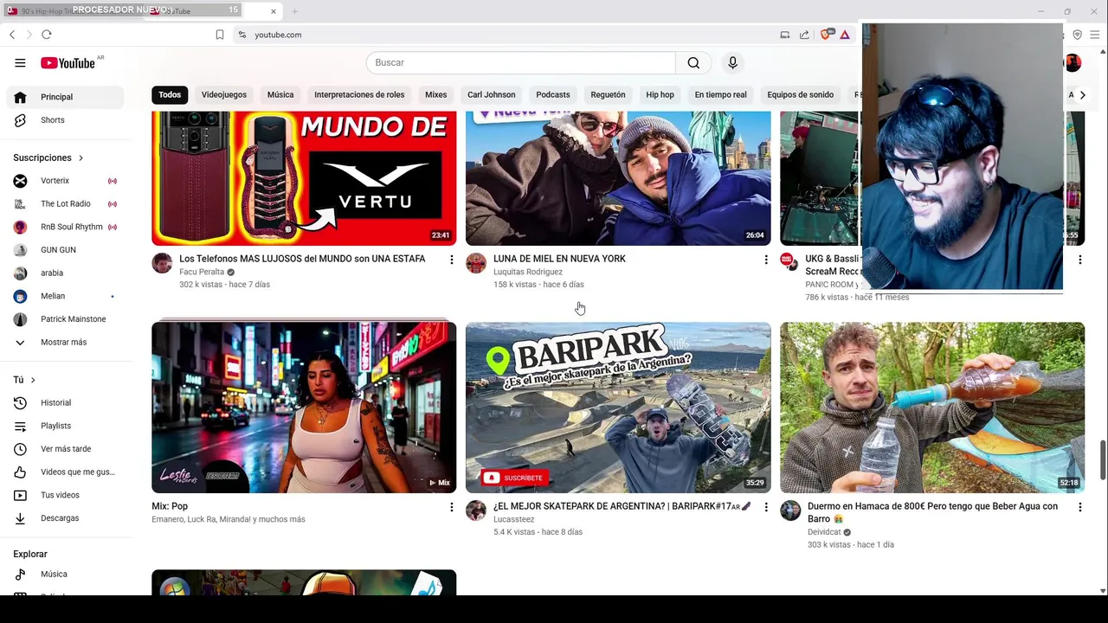Select the Mixes filter chip
Viewport: 1108px width, 623px height.
point(436,95)
